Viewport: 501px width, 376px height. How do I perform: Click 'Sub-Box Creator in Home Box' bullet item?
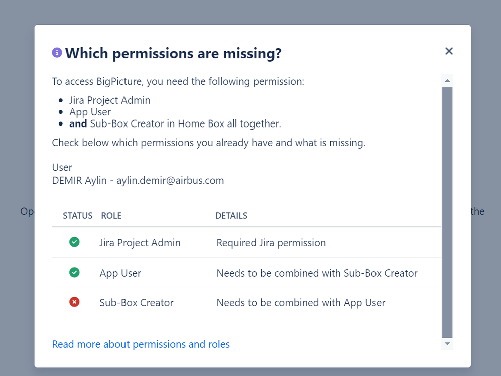tap(175, 123)
